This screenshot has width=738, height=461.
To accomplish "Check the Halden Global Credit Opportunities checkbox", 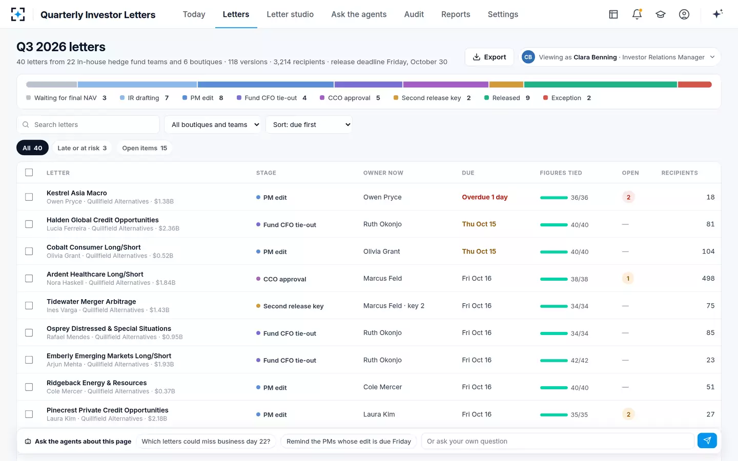I will tap(29, 224).
